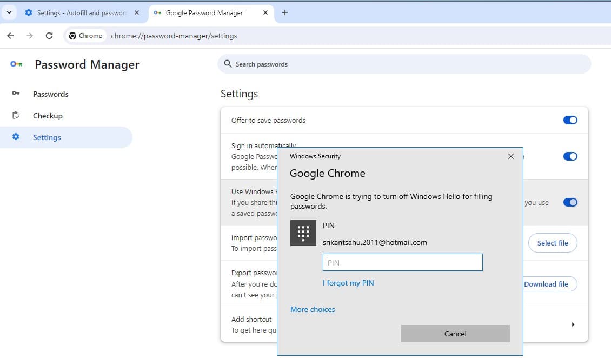Click the PIN keypad icon in the dialog
This screenshot has height=358, width=611.
(303, 233)
